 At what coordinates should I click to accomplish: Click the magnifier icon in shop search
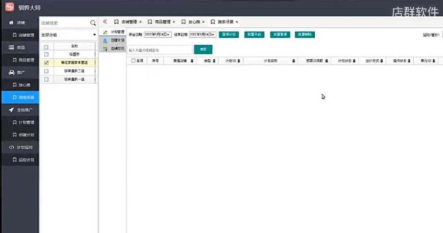93,23
